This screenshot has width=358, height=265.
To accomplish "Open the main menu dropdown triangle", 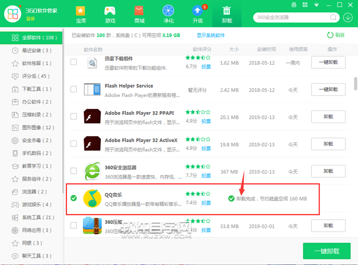I will coord(317,5).
